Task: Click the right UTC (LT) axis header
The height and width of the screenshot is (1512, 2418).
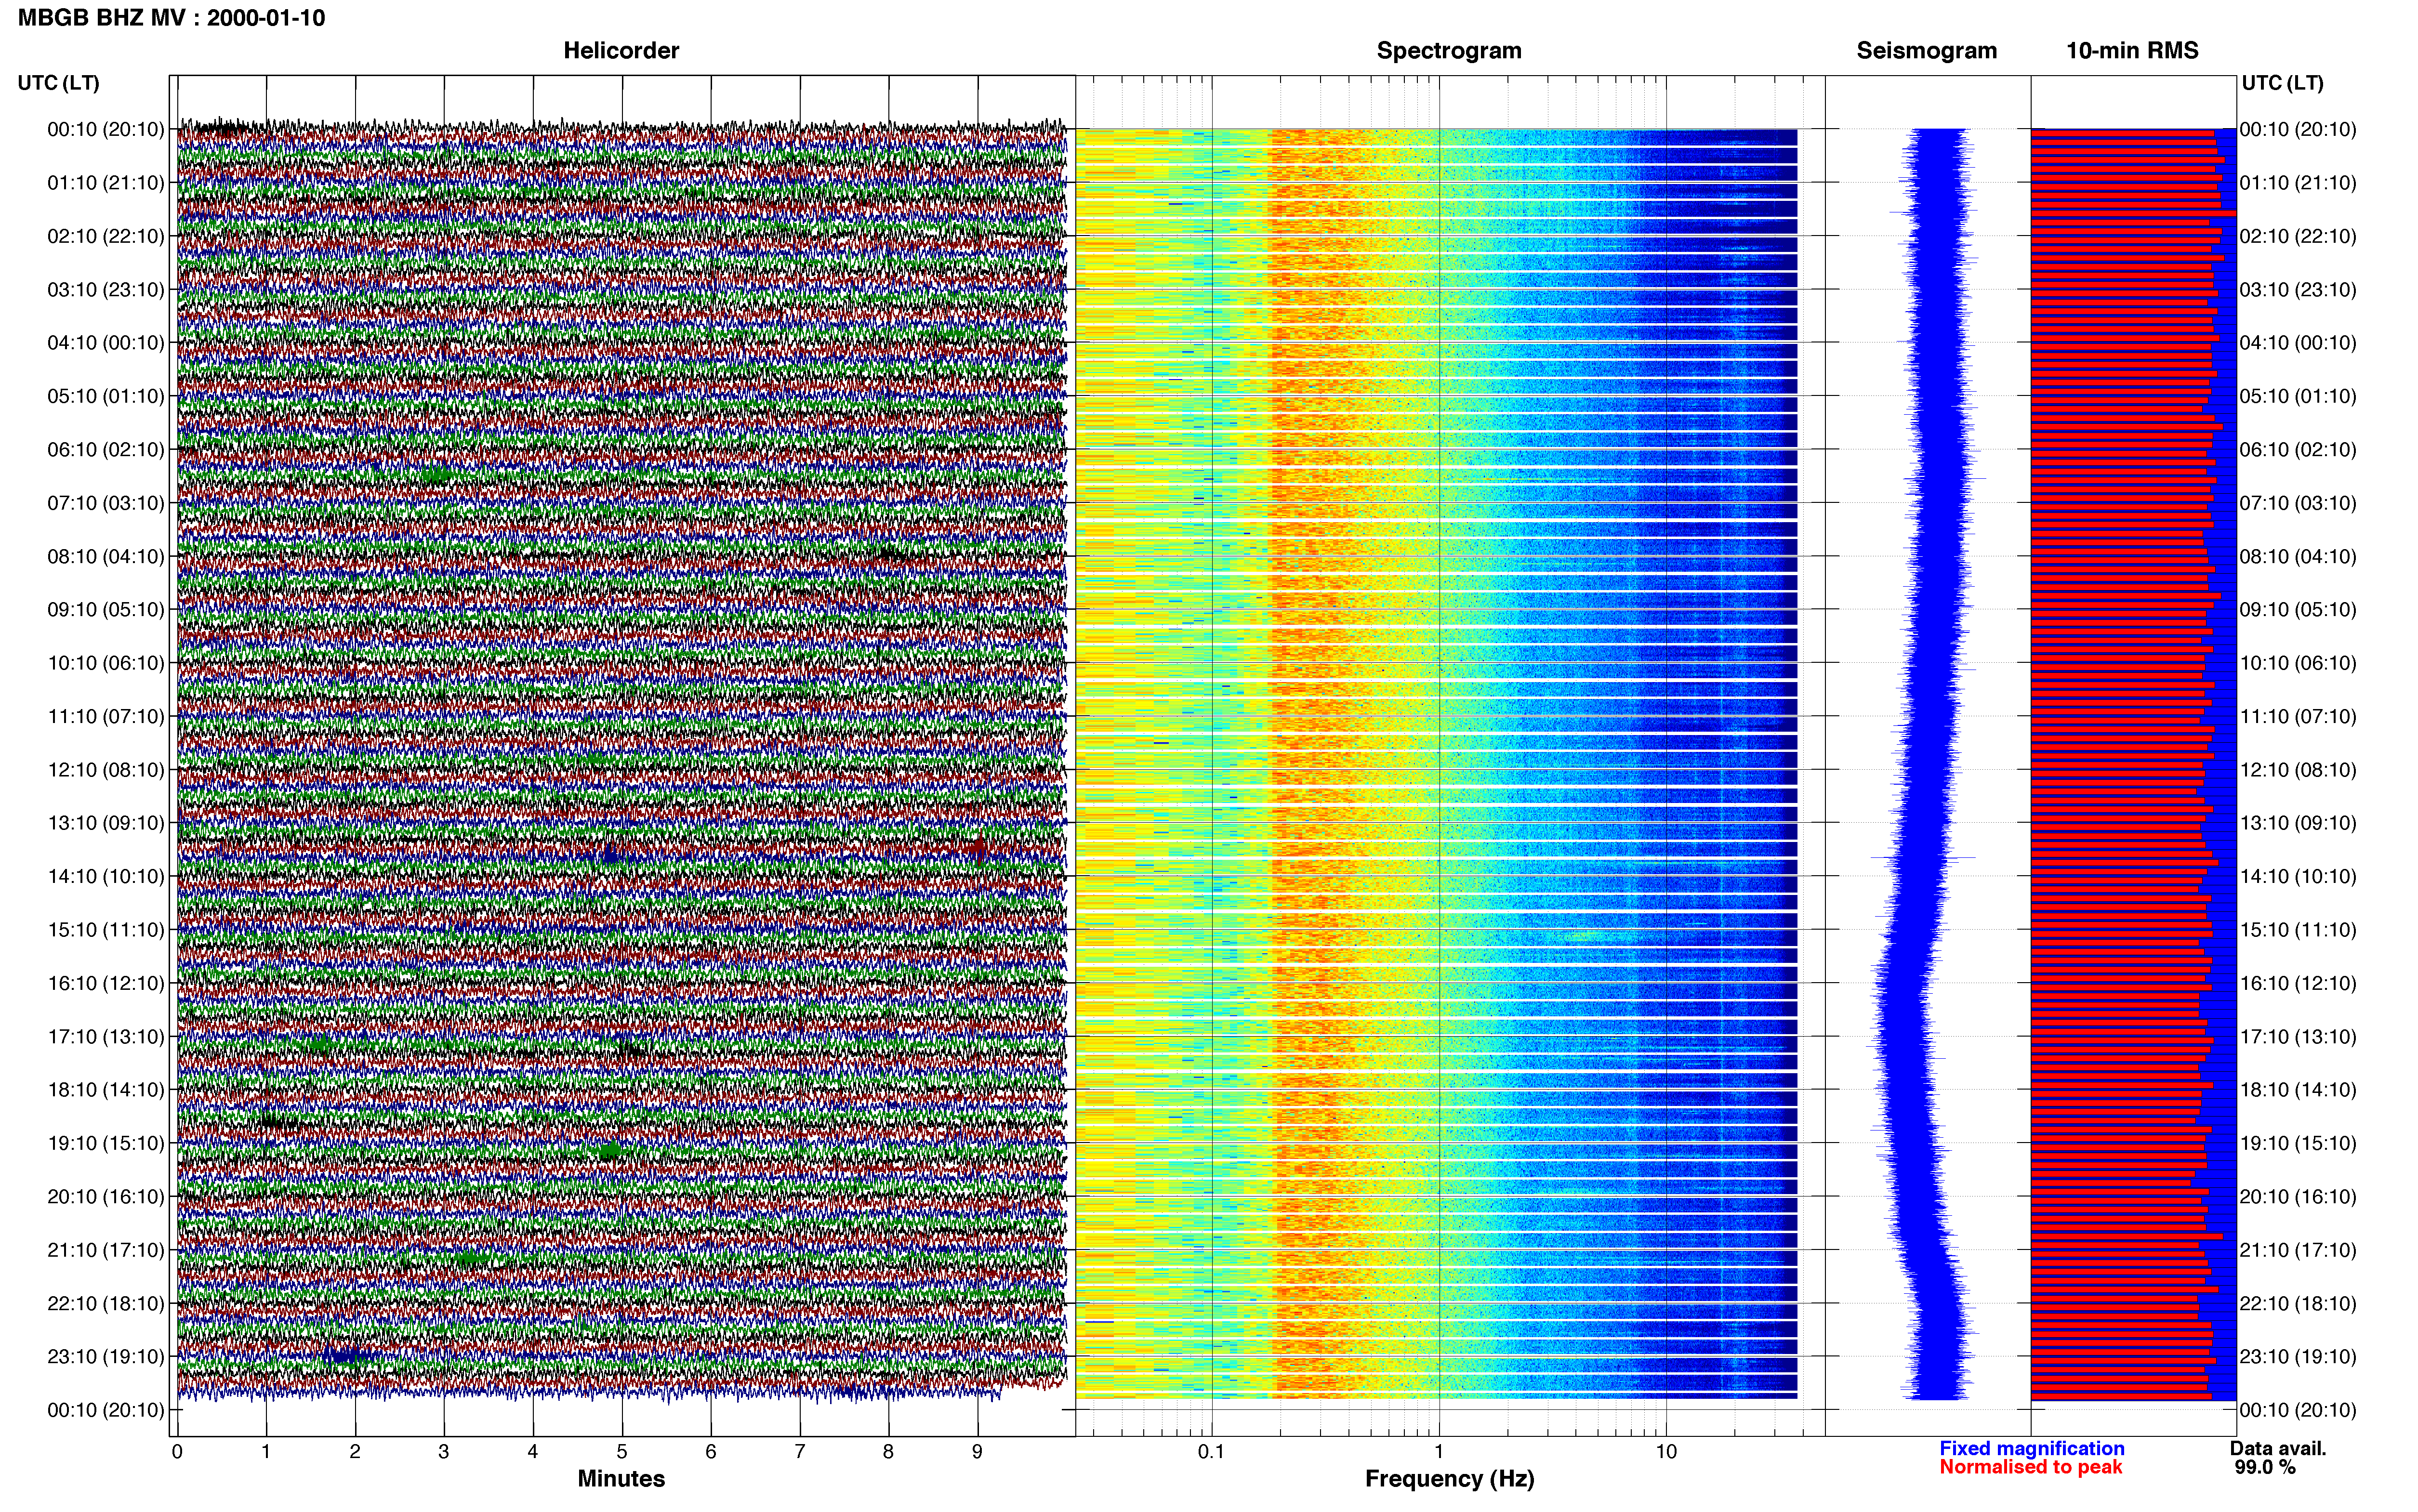Action: point(2282,83)
